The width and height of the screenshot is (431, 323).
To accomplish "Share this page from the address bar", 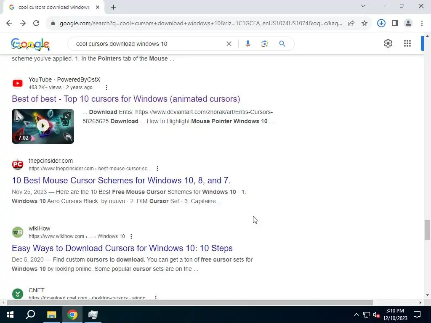I will click(x=351, y=24).
